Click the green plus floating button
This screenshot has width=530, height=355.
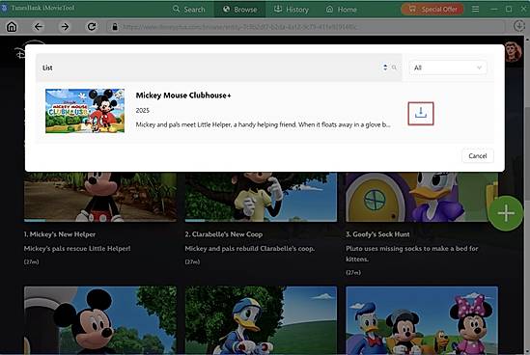point(506,213)
